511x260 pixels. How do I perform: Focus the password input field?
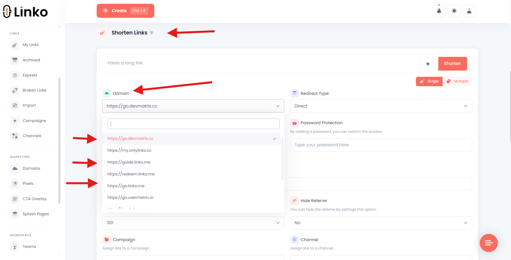click(381, 145)
